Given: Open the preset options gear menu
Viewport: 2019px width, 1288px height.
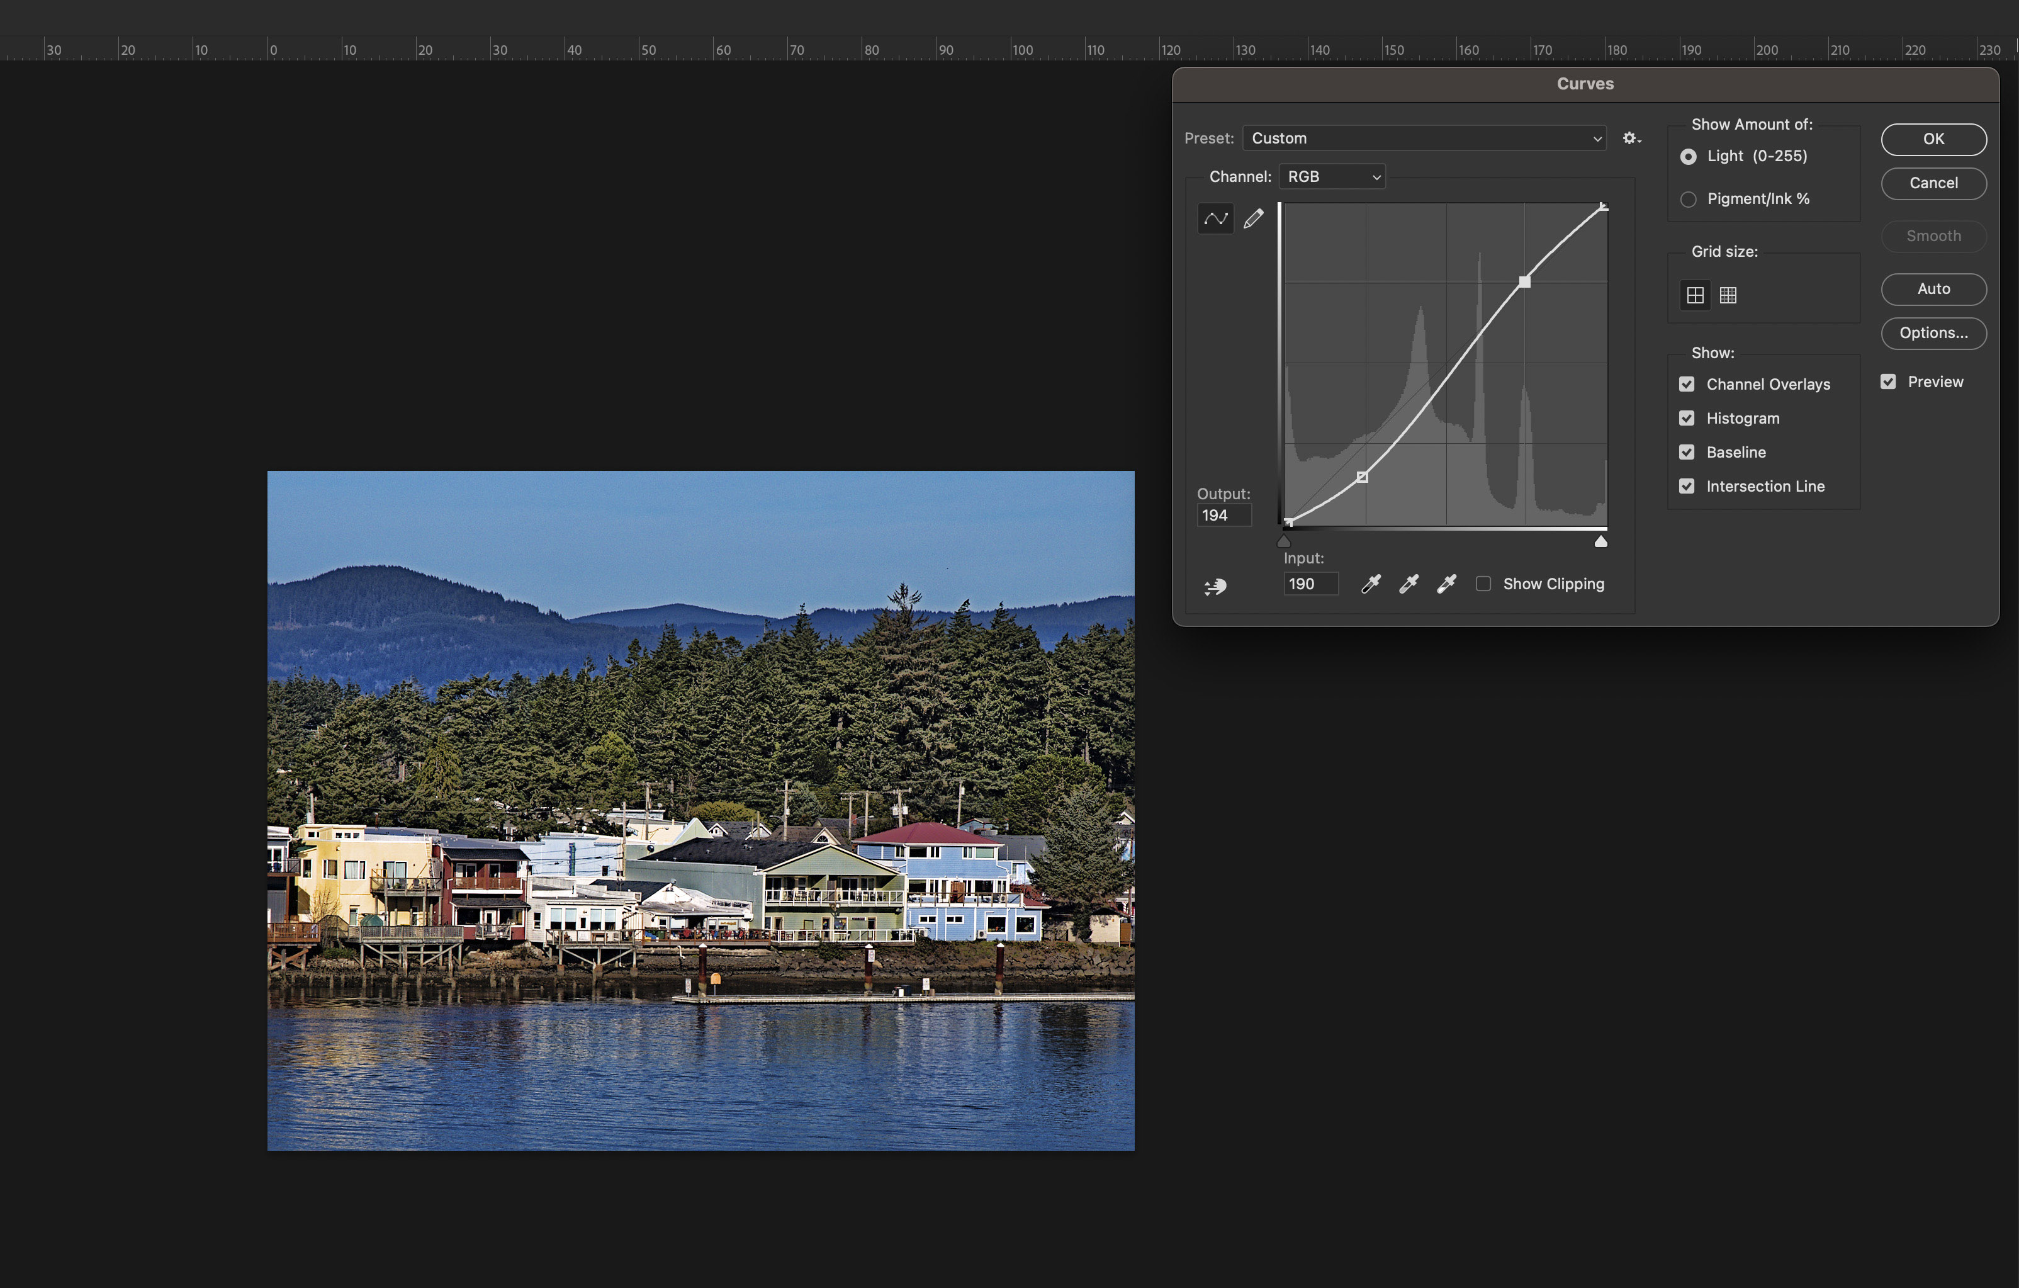Looking at the screenshot, I should 1631,138.
